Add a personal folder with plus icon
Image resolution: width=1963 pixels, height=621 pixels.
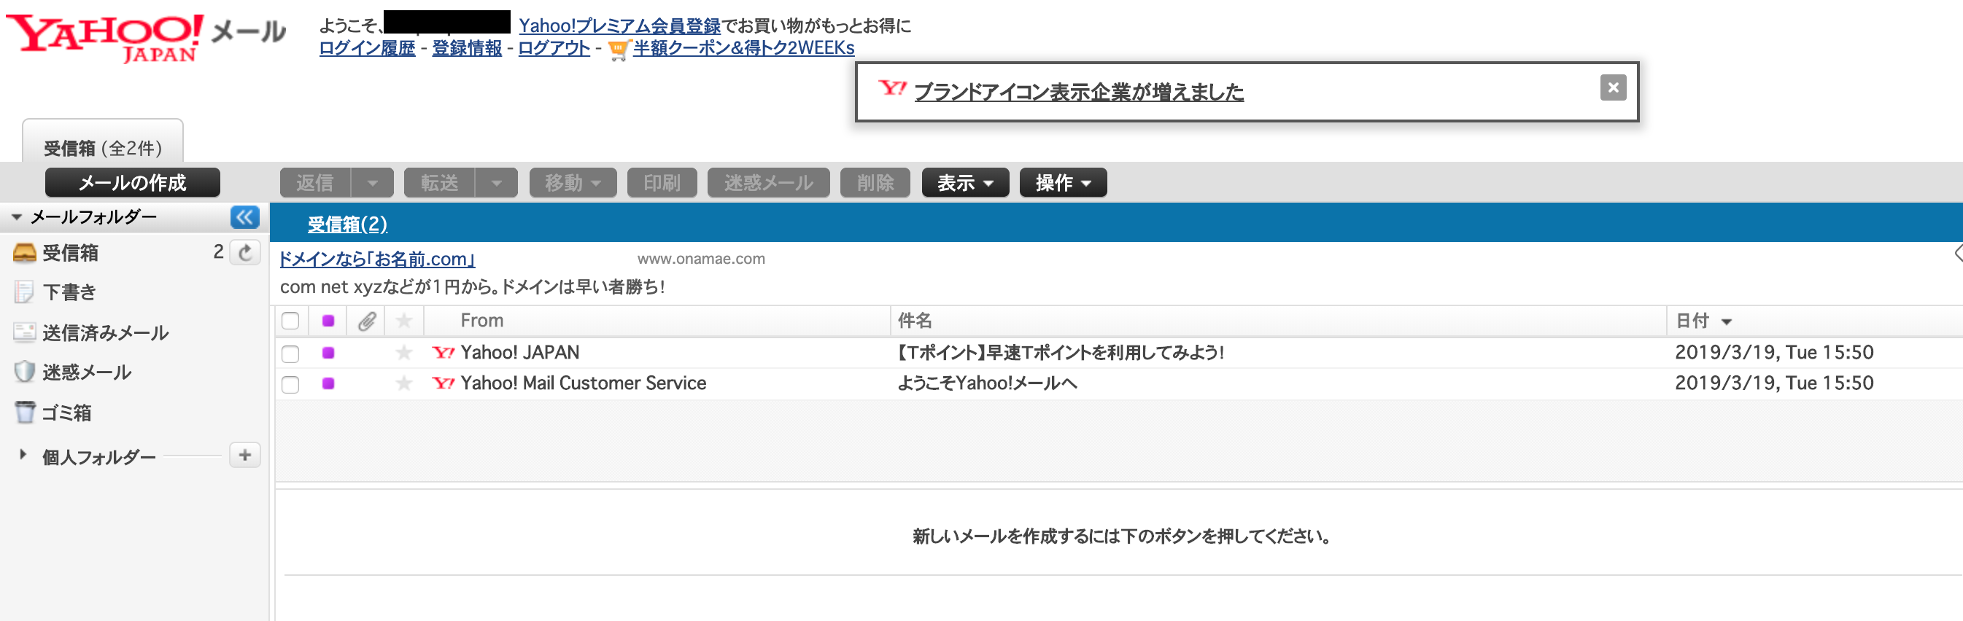(x=244, y=455)
